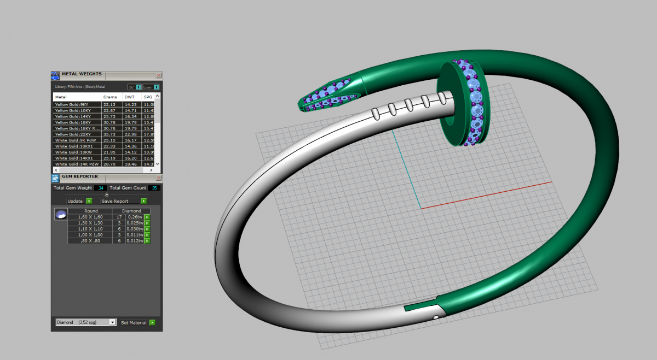This screenshot has height=360, width=657.
Task: Click the Gem Reporter panel icon
Action: (x=55, y=177)
